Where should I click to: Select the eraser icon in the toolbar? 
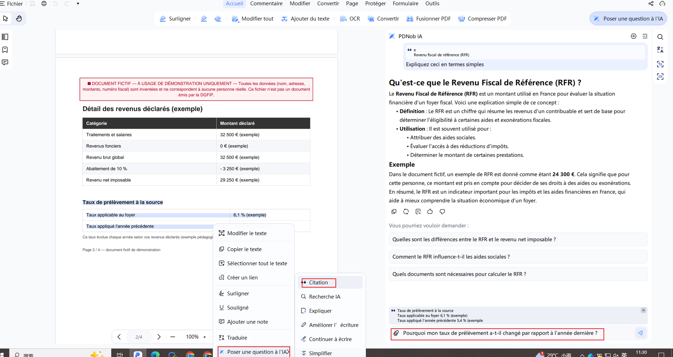218,19
